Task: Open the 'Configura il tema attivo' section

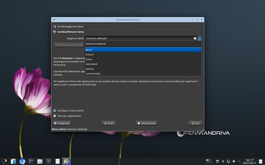Action: (x=128, y=111)
